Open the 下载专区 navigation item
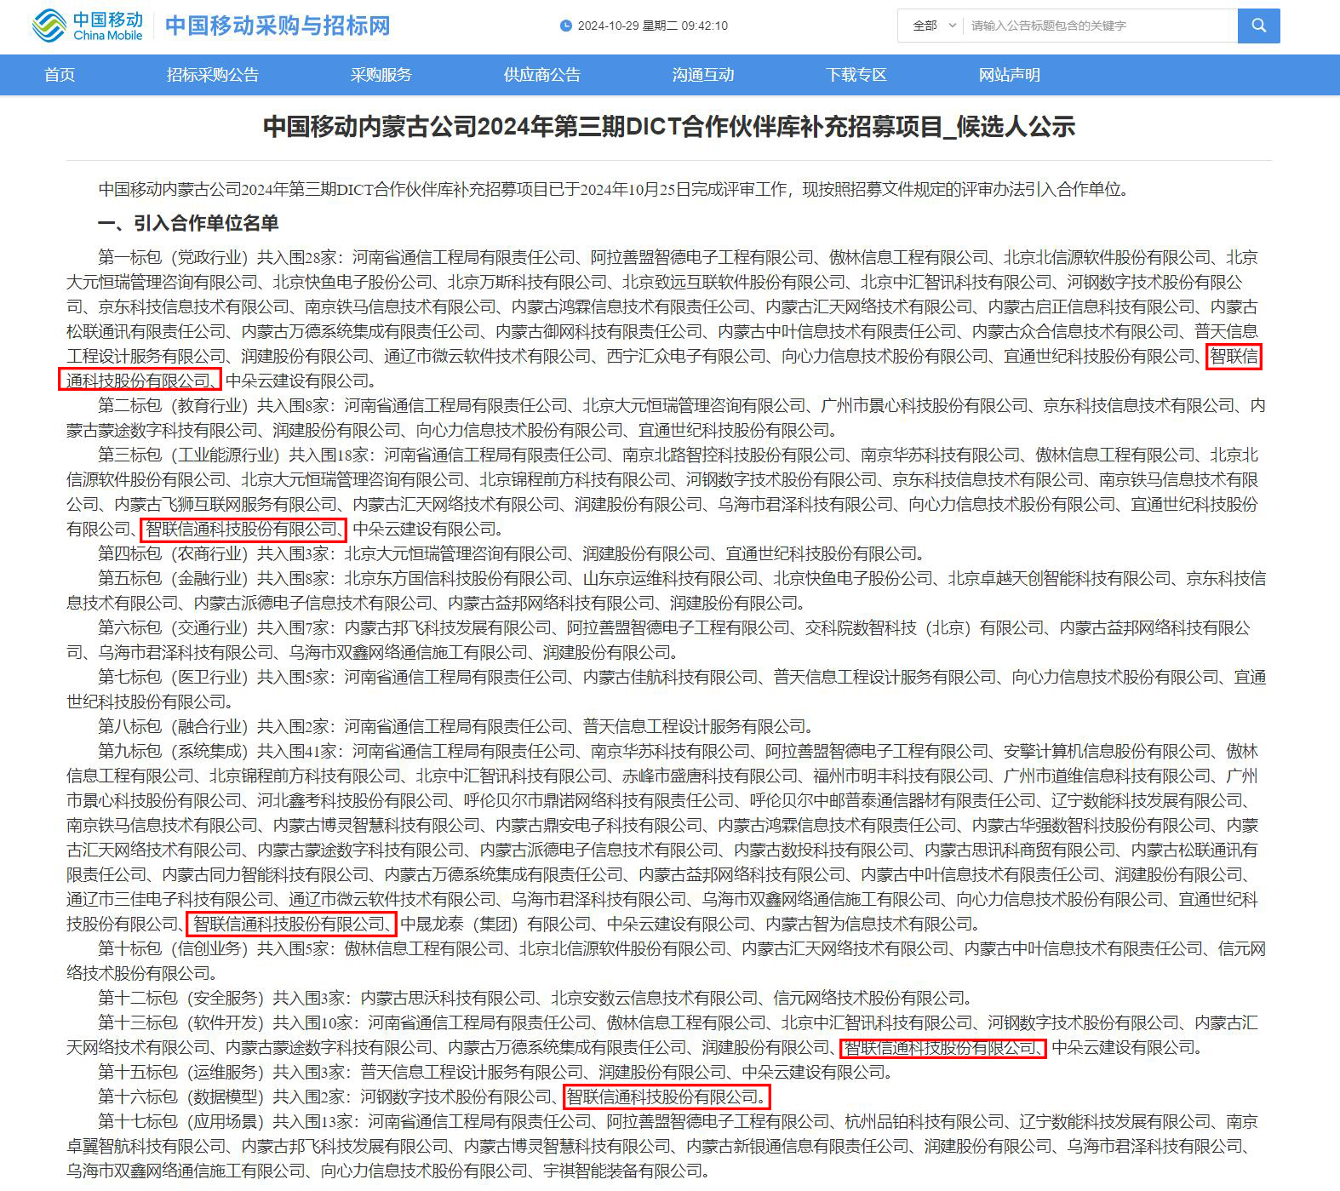This screenshot has height=1191, width=1340. coord(856,75)
